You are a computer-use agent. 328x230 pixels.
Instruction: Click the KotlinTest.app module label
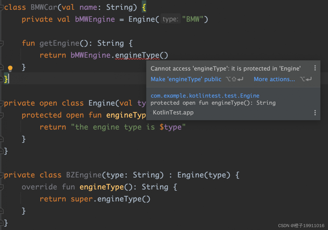coord(173,113)
